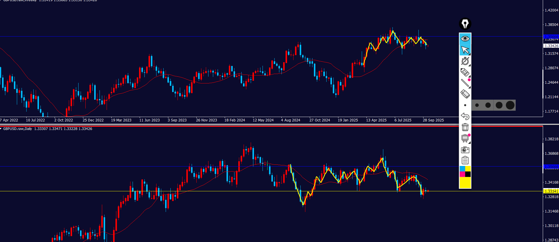Click the crossed-out stopwatch tool
The image size is (559, 242).
click(x=465, y=61)
